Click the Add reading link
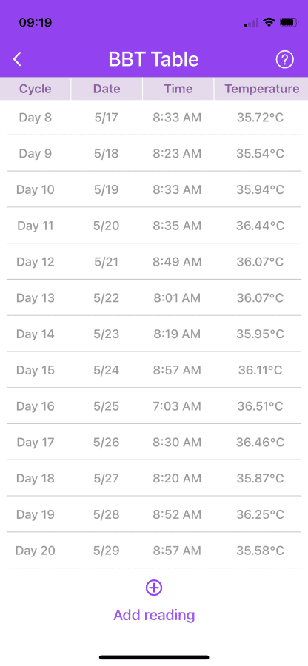The height and width of the screenshot is (666, 308). [154, 615]
